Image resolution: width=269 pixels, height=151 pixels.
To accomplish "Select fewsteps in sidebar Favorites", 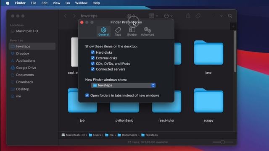I will coord(32,47).
